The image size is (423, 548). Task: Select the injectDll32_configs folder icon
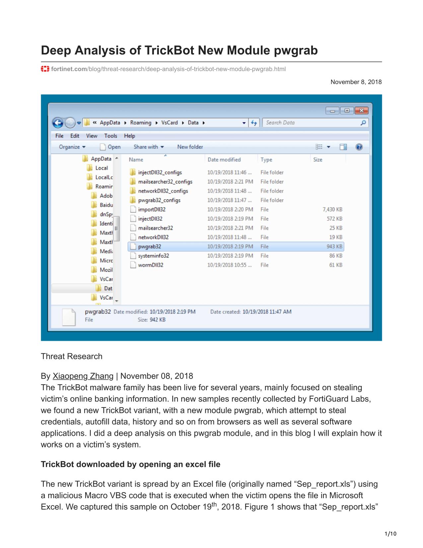click(x=133, y=172)
